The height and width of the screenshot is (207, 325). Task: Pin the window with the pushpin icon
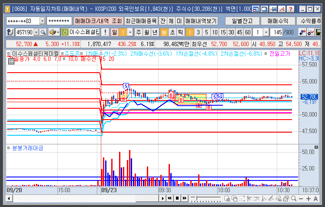(273, 9)
